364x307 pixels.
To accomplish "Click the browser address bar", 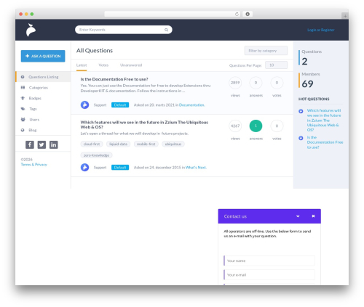I will tap(173, 14).
